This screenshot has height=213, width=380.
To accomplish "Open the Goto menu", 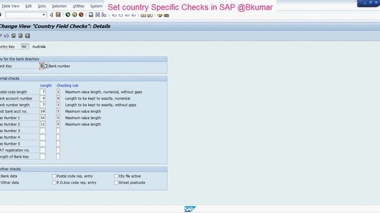I will [42, 6].
